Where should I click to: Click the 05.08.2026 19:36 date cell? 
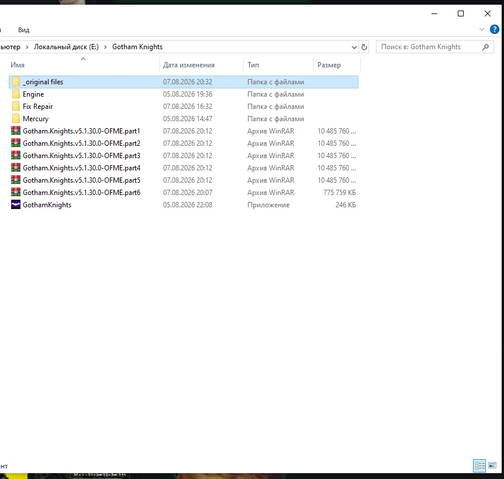pyautogui.click(x=188, y=94)
